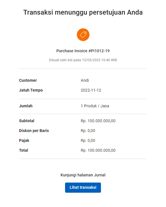Click the Total amount Rp. 100.000.000,00

pos(98,150)
